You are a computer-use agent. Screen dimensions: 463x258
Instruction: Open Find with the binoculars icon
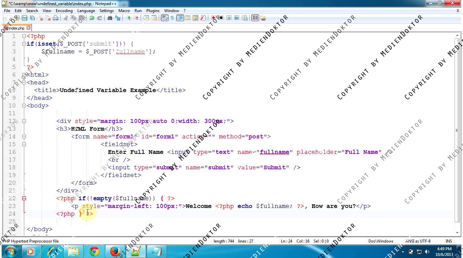pyautogui.click(x=110, y=18)
